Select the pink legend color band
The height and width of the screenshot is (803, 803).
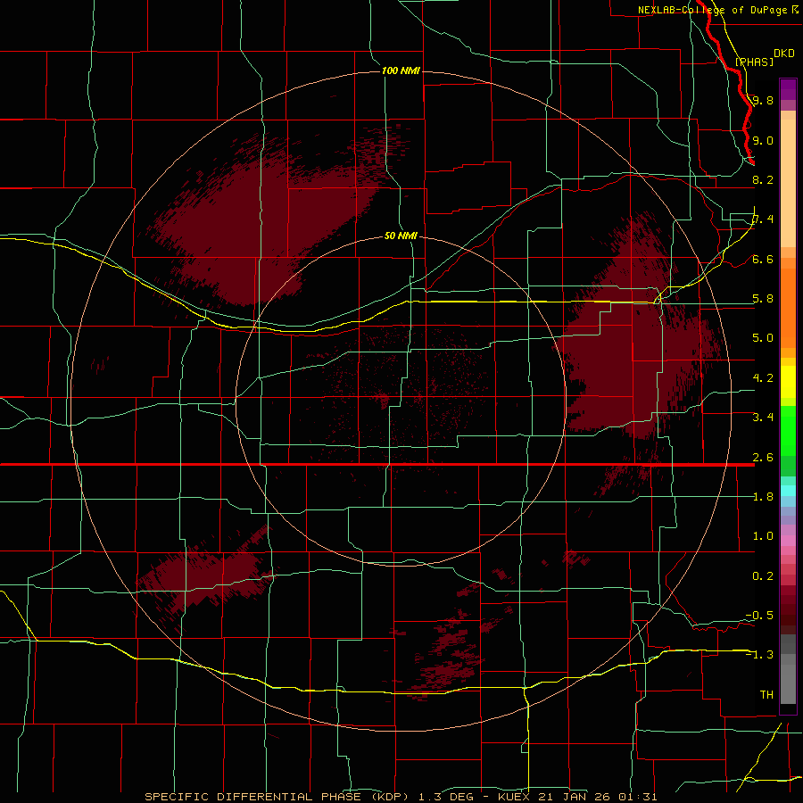coord(788,541)
